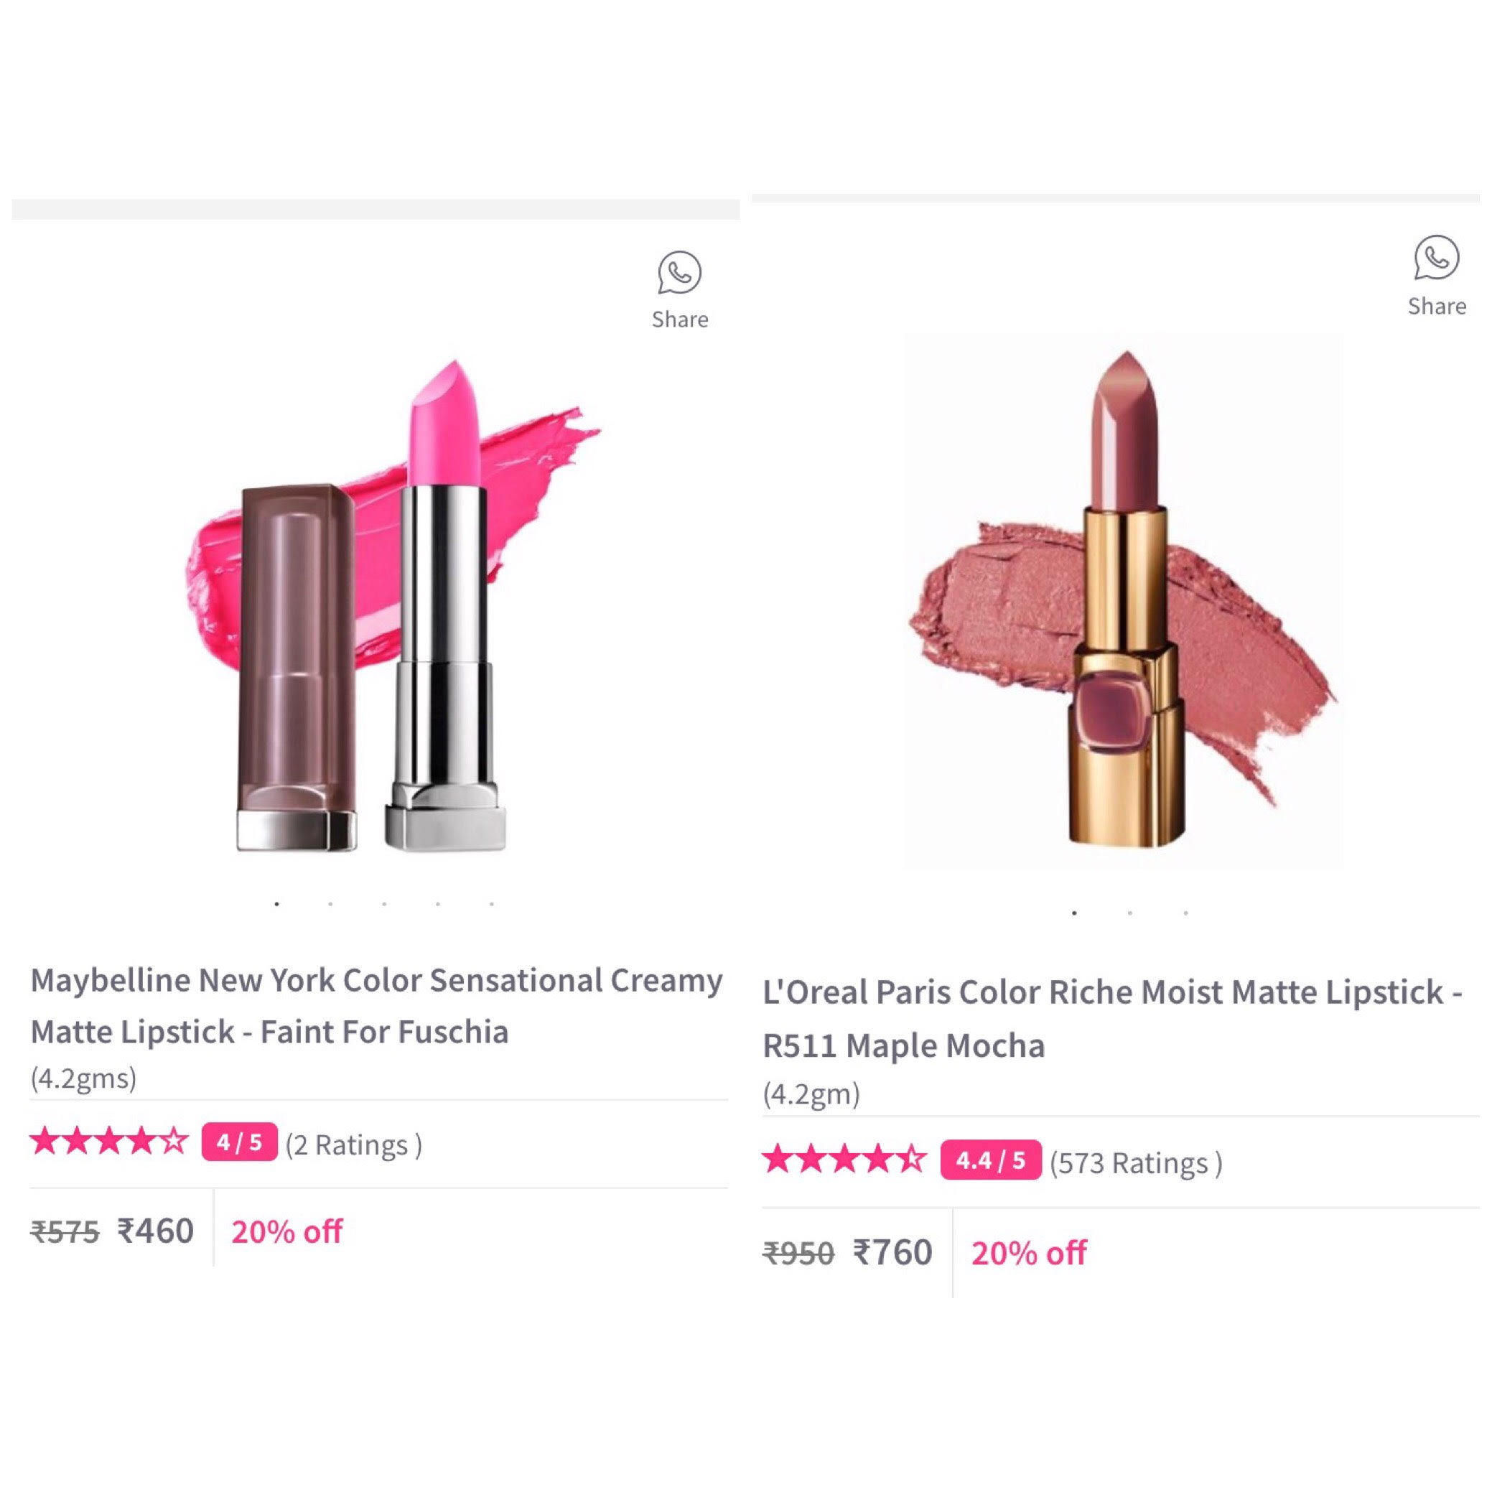Open L'Oreal Maple Mocha lipstick image
The width and height of the screenshot is (1492, 1492).
[x=1124, y=602]
